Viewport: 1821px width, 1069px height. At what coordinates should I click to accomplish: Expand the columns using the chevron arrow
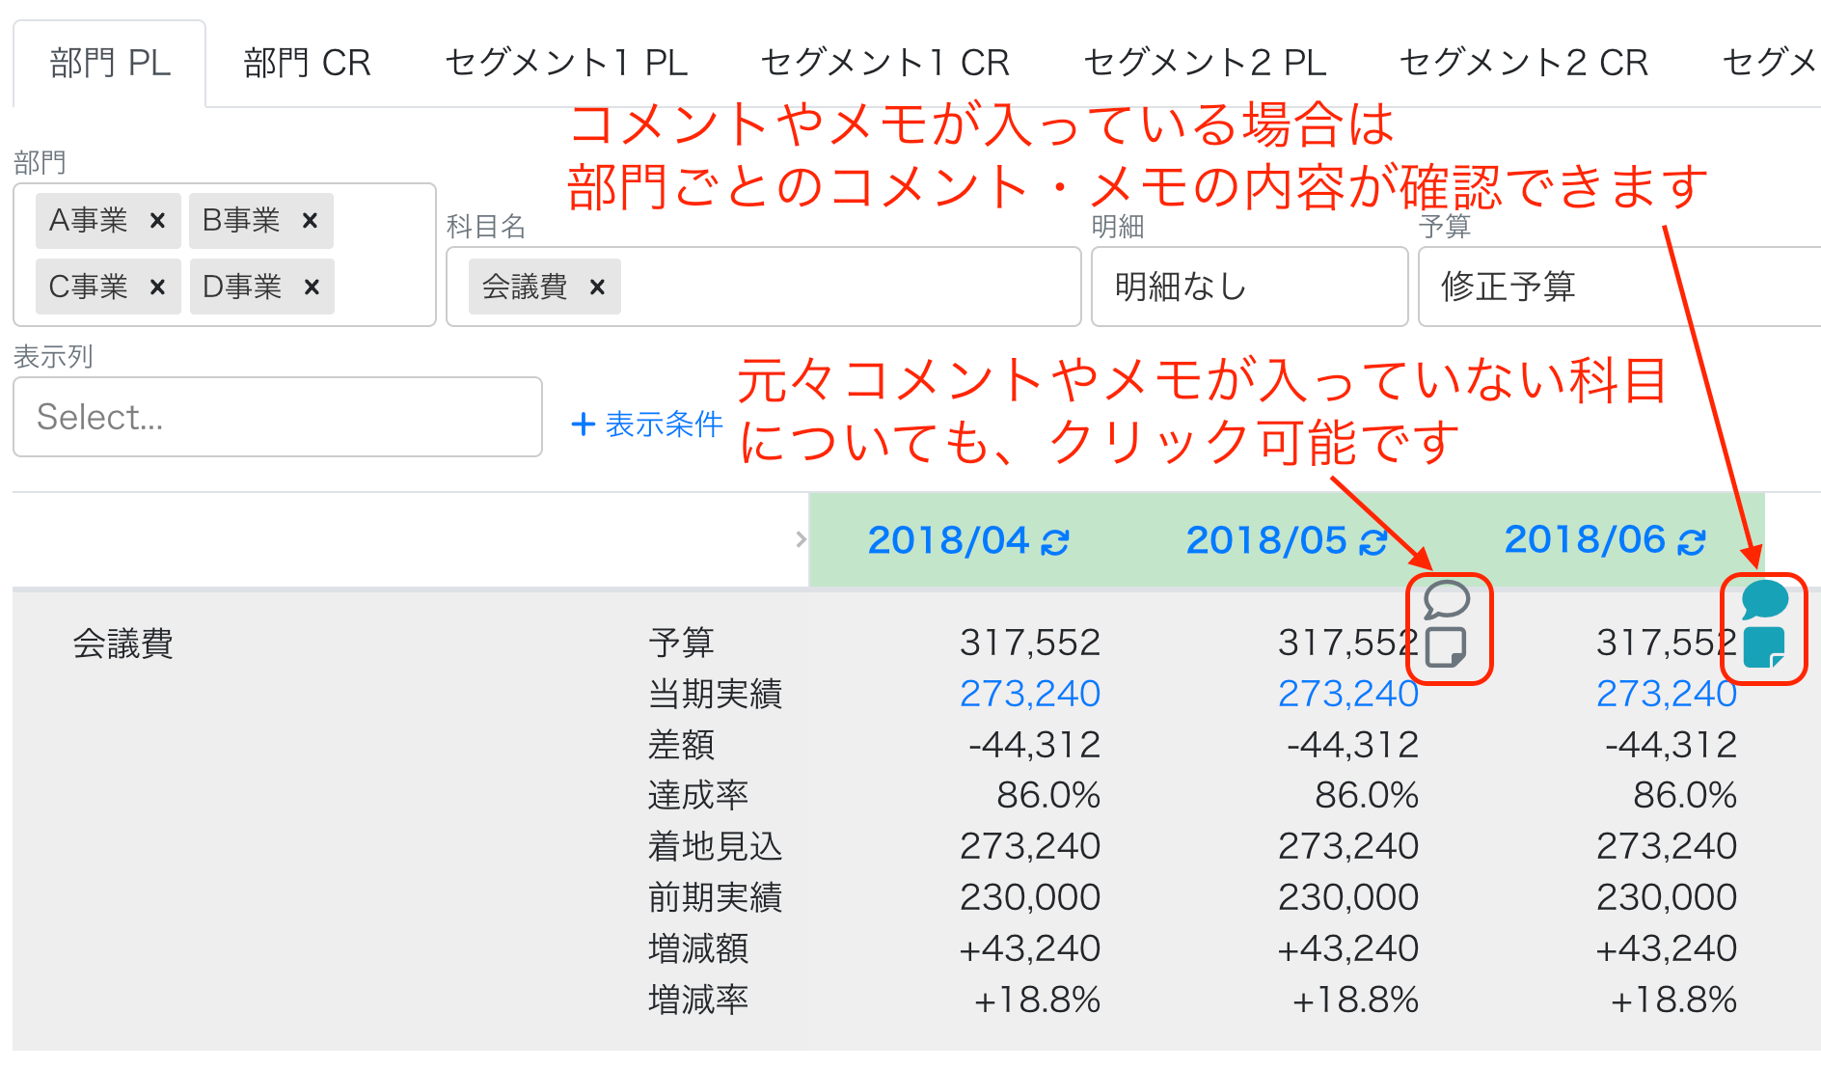pos(801,539)
